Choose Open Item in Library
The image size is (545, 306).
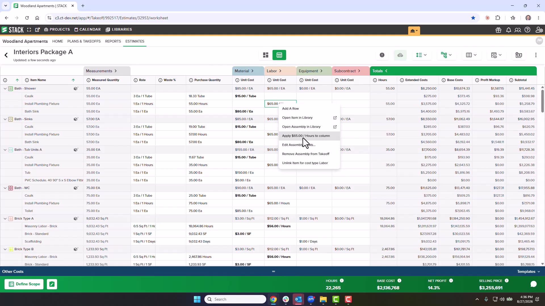tap(309, 118)
